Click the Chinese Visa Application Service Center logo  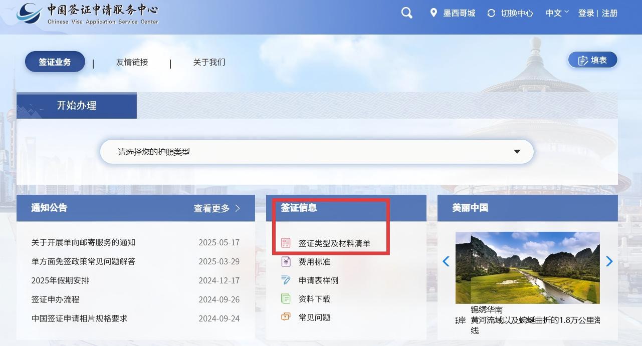click(88, 14)
